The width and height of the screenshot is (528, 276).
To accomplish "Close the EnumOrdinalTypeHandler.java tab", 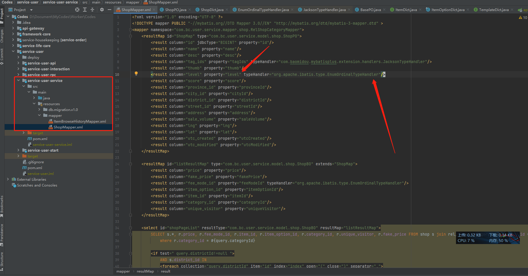I will click(x=292, y=10).
